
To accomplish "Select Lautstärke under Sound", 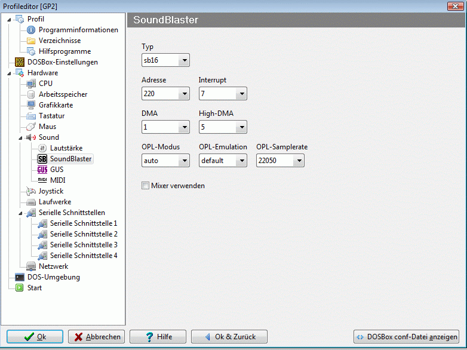I will pyautogui.click(x=66, y=148).
